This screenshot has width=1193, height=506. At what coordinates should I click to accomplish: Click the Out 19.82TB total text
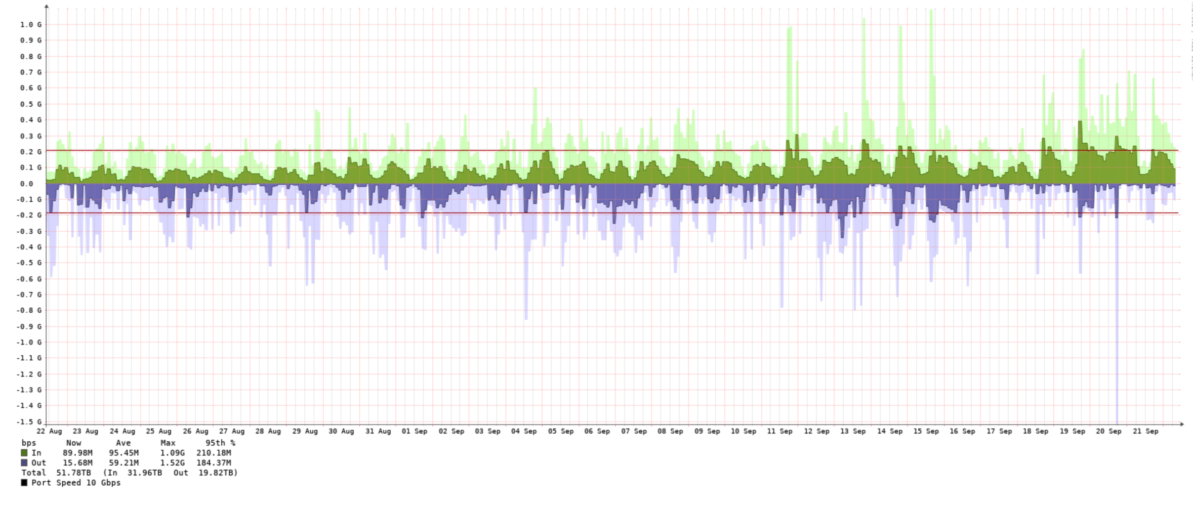205,473
